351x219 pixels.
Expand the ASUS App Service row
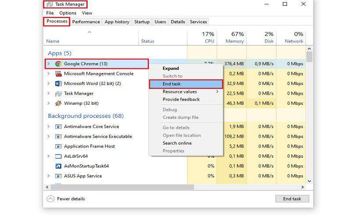(x=48, y=176)
